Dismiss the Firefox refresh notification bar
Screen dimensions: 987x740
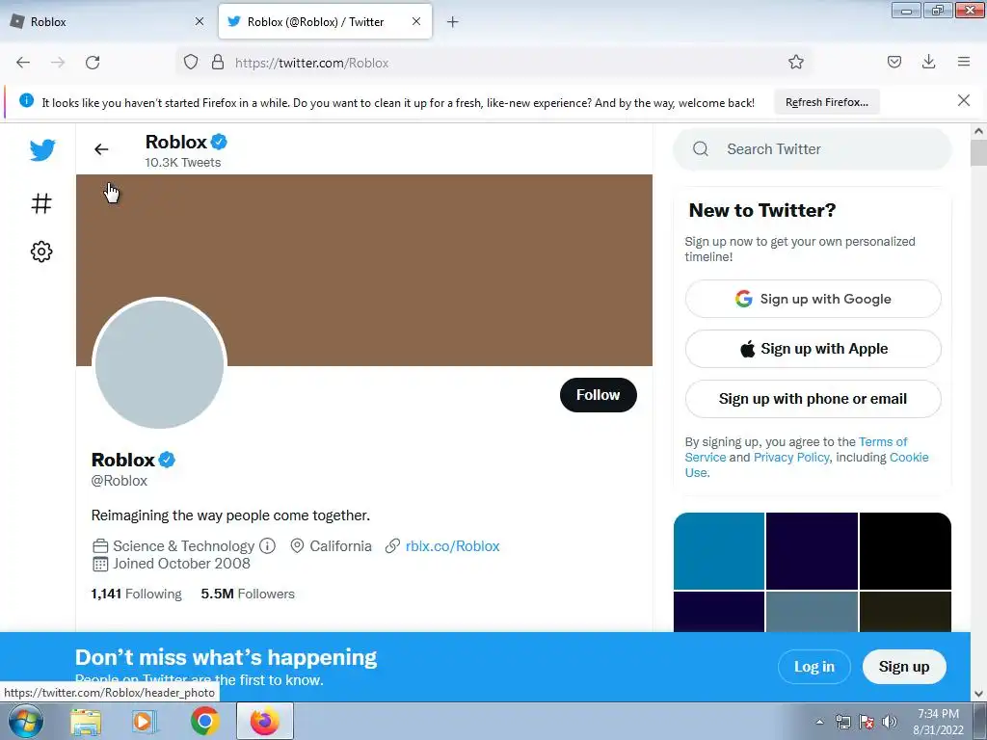pos(963,100)
